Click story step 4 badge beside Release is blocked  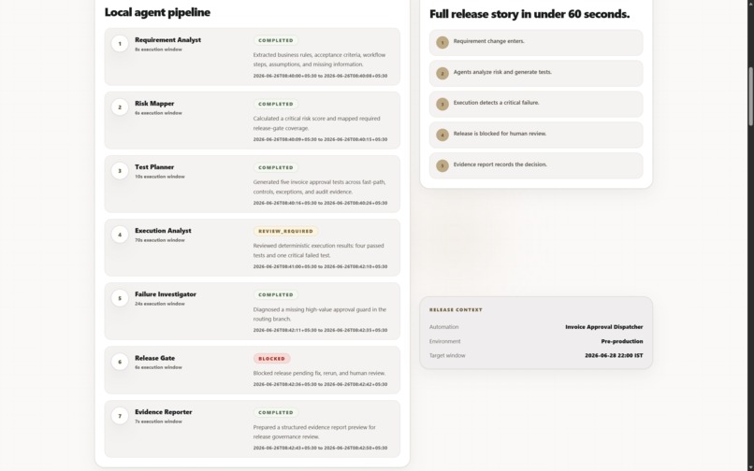pyautogui.click(x=442, y=135)
